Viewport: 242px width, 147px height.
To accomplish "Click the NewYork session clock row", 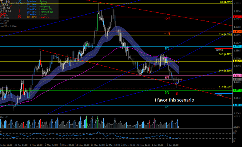I will click(x=38, y=17).
